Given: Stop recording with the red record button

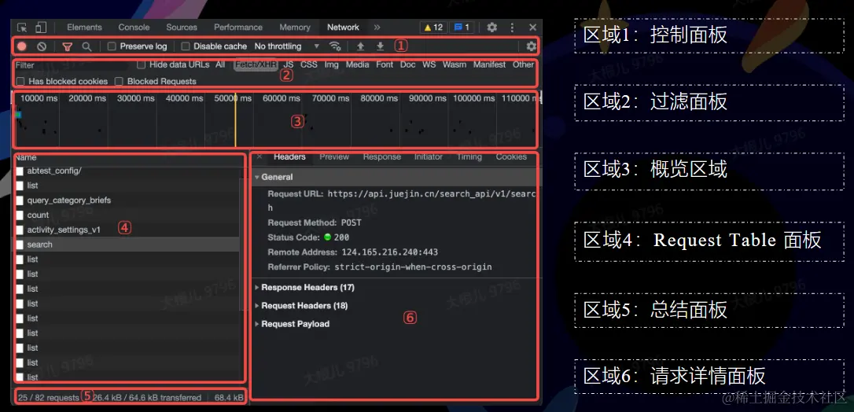Looking at the screenshot, I should pyautogui.click(x=22, y=46).
